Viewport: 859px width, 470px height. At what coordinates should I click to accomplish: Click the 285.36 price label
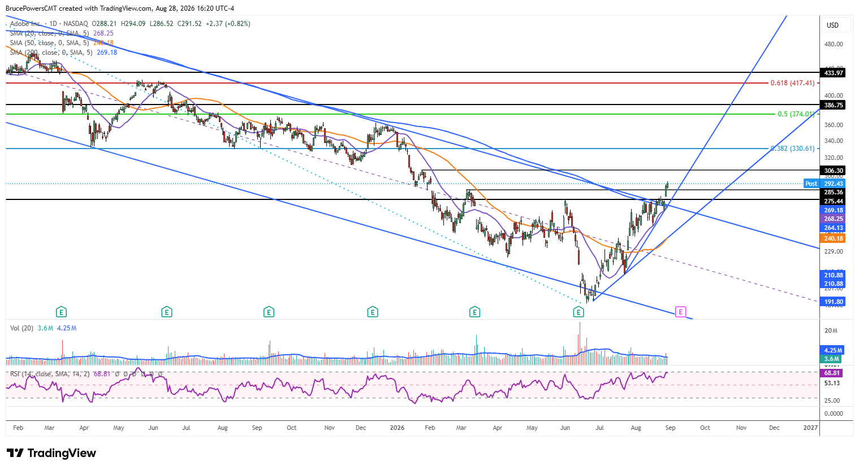(833, 192)
